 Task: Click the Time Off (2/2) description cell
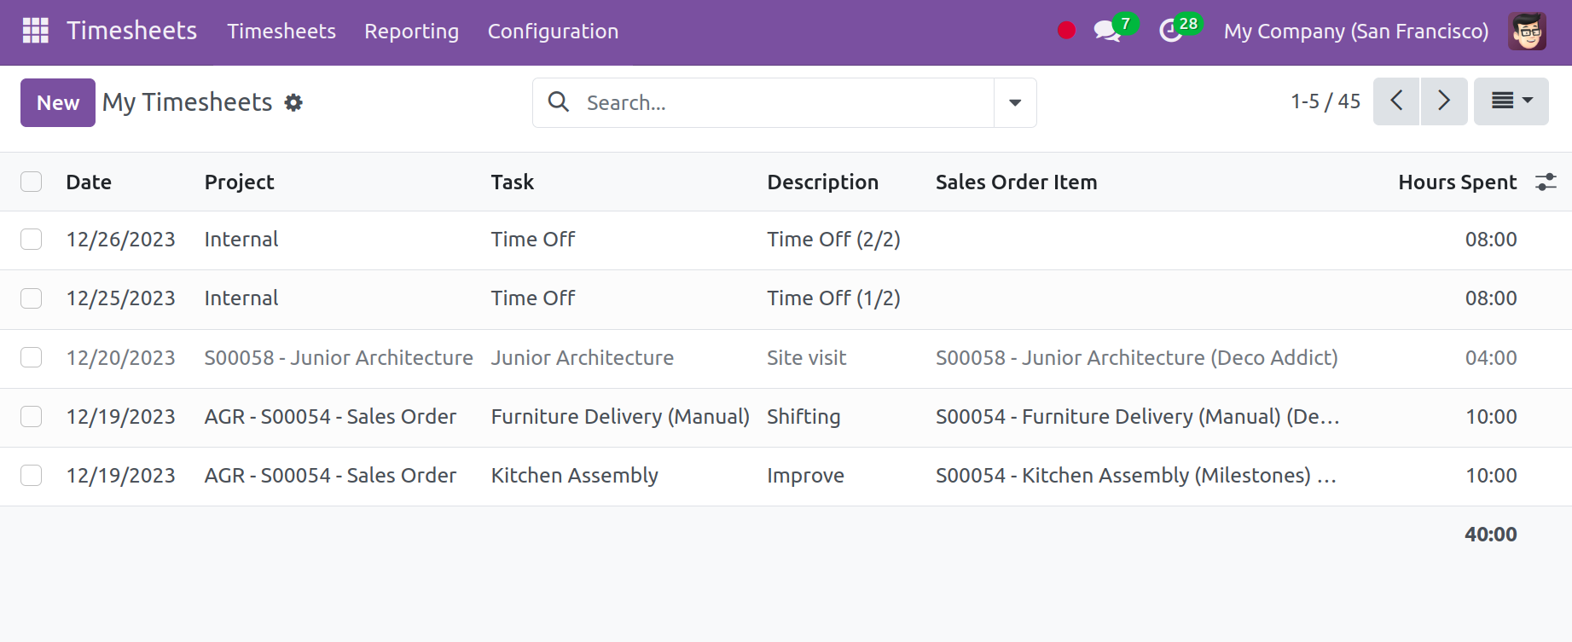click(x=834, y=240)
